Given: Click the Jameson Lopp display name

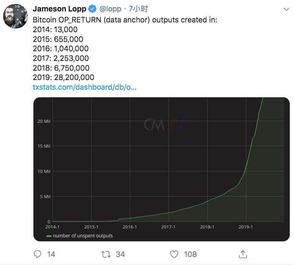Looking at the screenshot, I should (59, 9).
